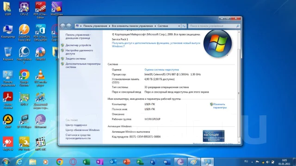Click the scrollbar down arrow

[239, 142]
